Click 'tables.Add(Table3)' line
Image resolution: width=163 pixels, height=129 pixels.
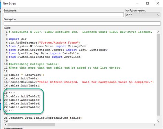click(x=24, y=100)
